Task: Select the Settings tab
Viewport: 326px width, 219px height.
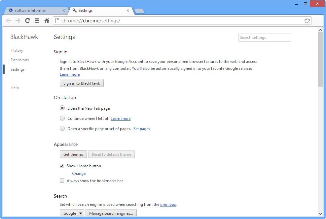Action: tap(101, 10)
